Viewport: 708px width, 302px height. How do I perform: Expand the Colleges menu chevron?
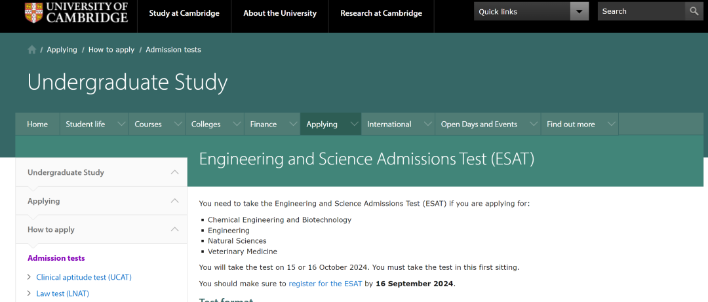tap(237, 124)
